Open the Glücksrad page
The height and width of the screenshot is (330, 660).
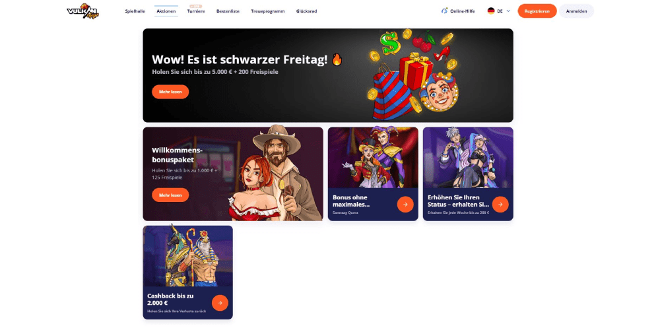[x=306, y=11]
